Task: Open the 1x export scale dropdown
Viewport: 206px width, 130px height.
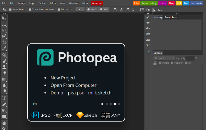Action: (80, 10)
